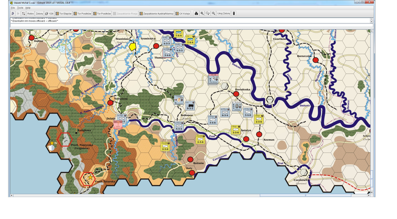
Task: Click the hex marker beside Horodenka
Action: coord(225,87)
